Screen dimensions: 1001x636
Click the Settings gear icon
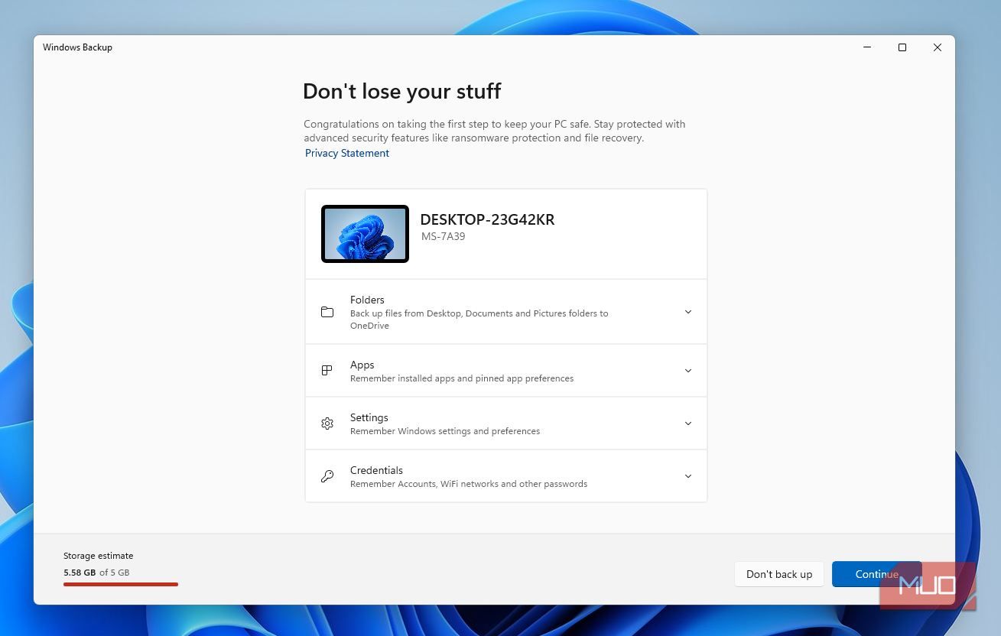point(327,423)
